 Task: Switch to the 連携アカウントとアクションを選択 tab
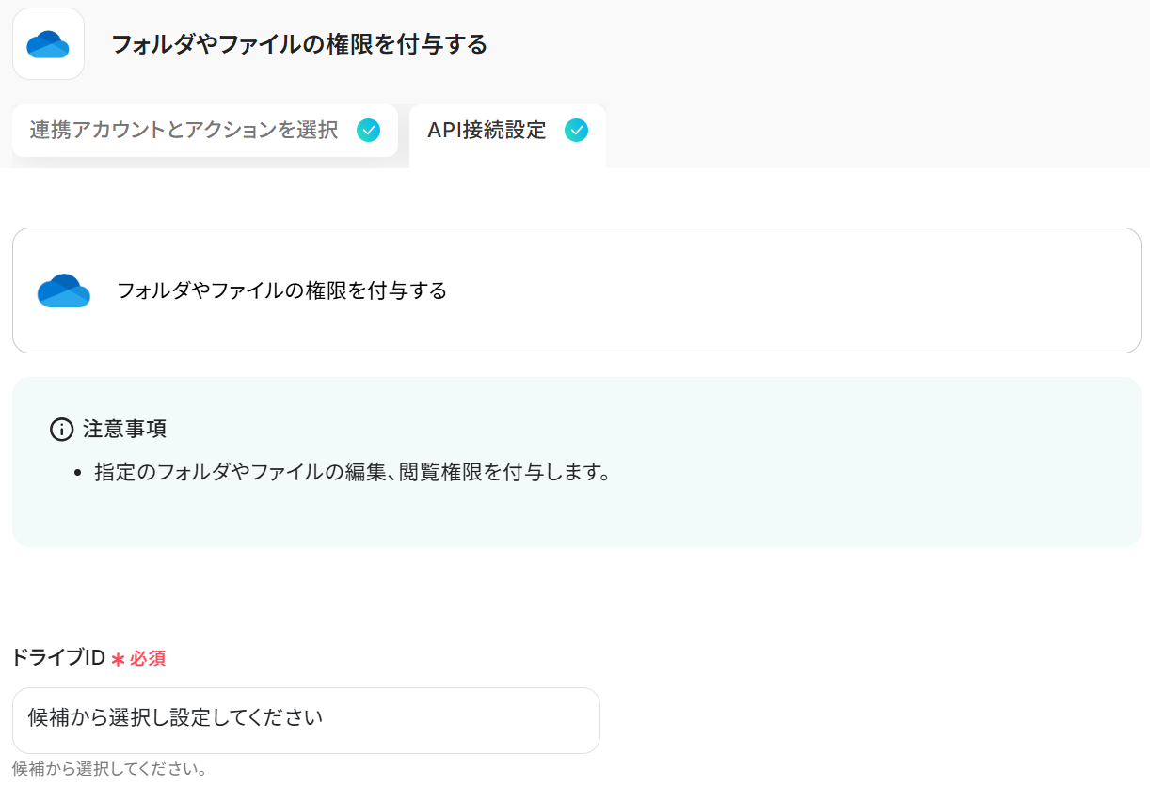(184, 131)
